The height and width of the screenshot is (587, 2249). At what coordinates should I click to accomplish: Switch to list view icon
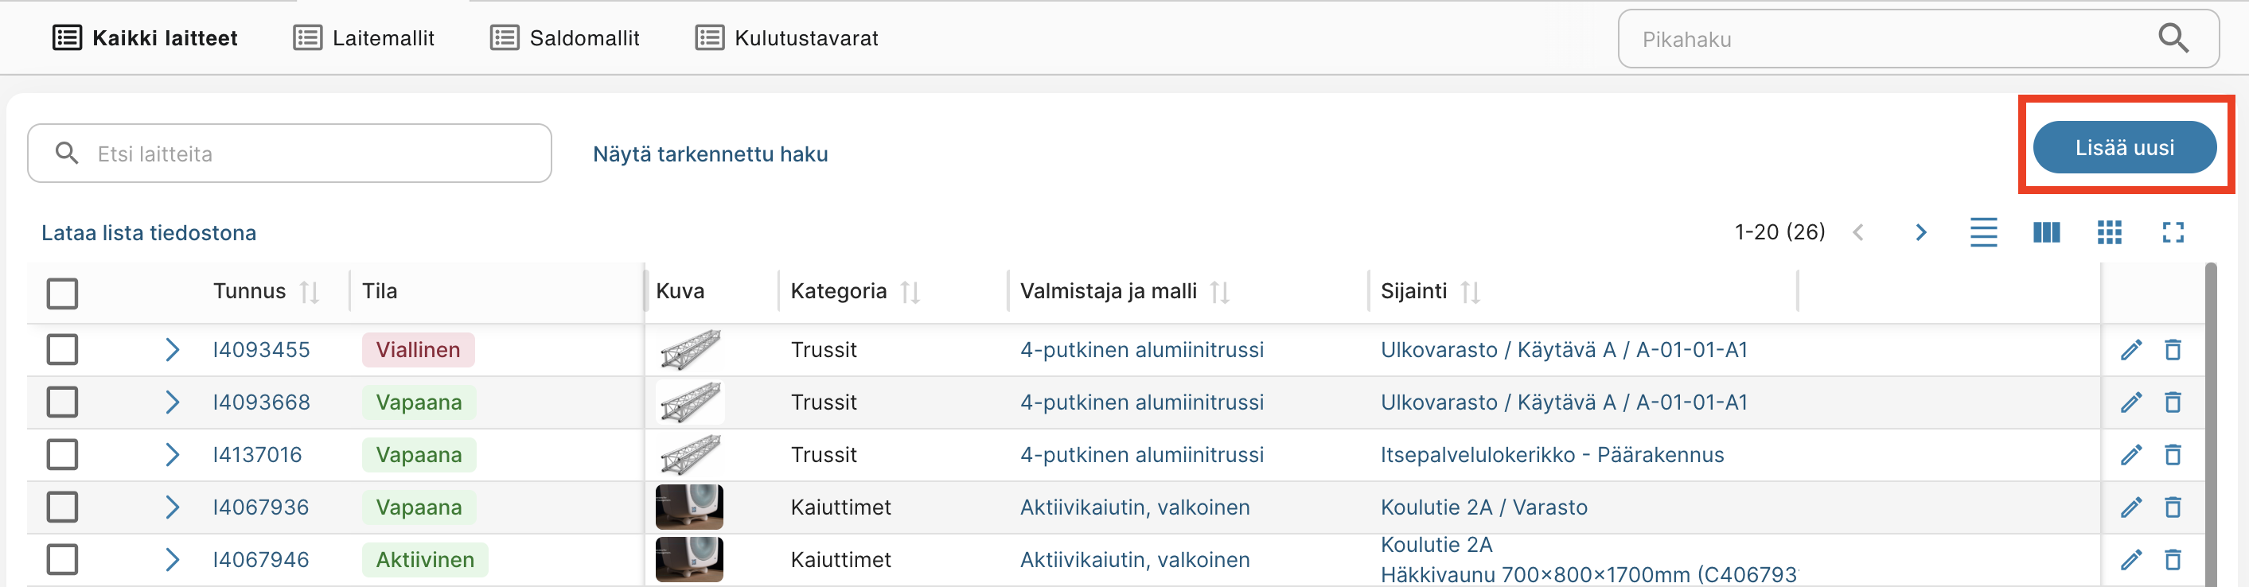1982,232
